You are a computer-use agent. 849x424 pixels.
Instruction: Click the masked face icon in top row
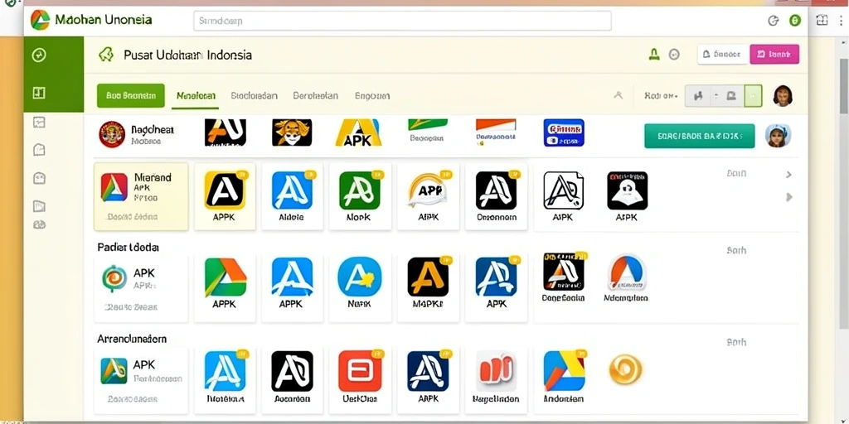292,132
